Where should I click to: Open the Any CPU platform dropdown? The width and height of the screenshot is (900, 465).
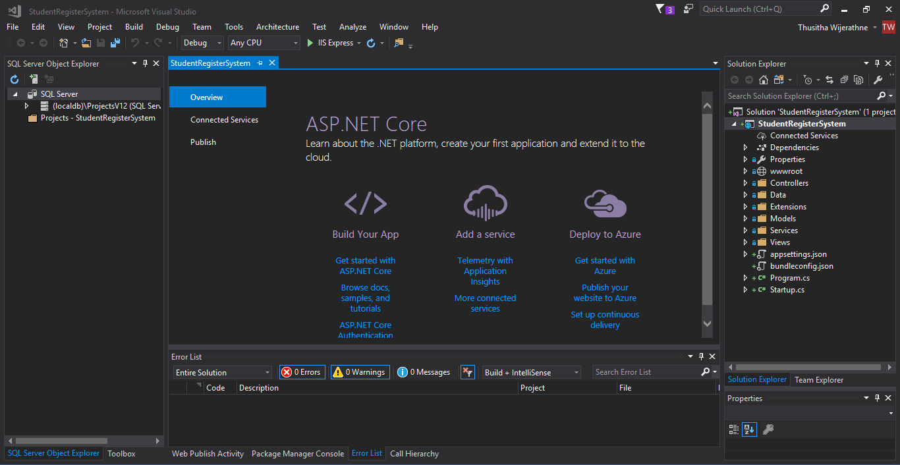[264, 43]
